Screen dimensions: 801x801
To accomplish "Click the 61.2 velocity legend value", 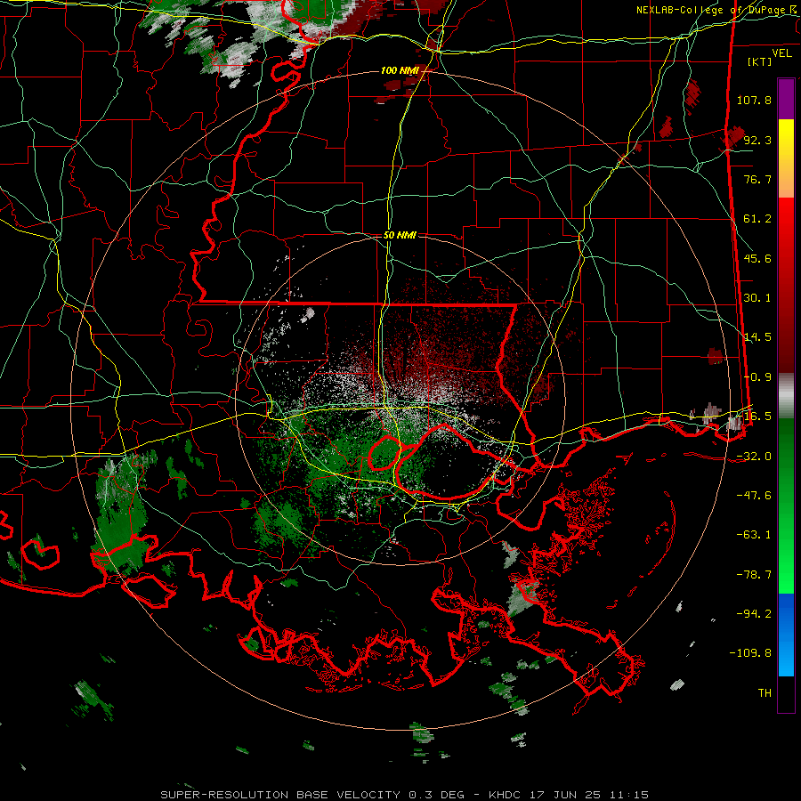I will 757,219.
